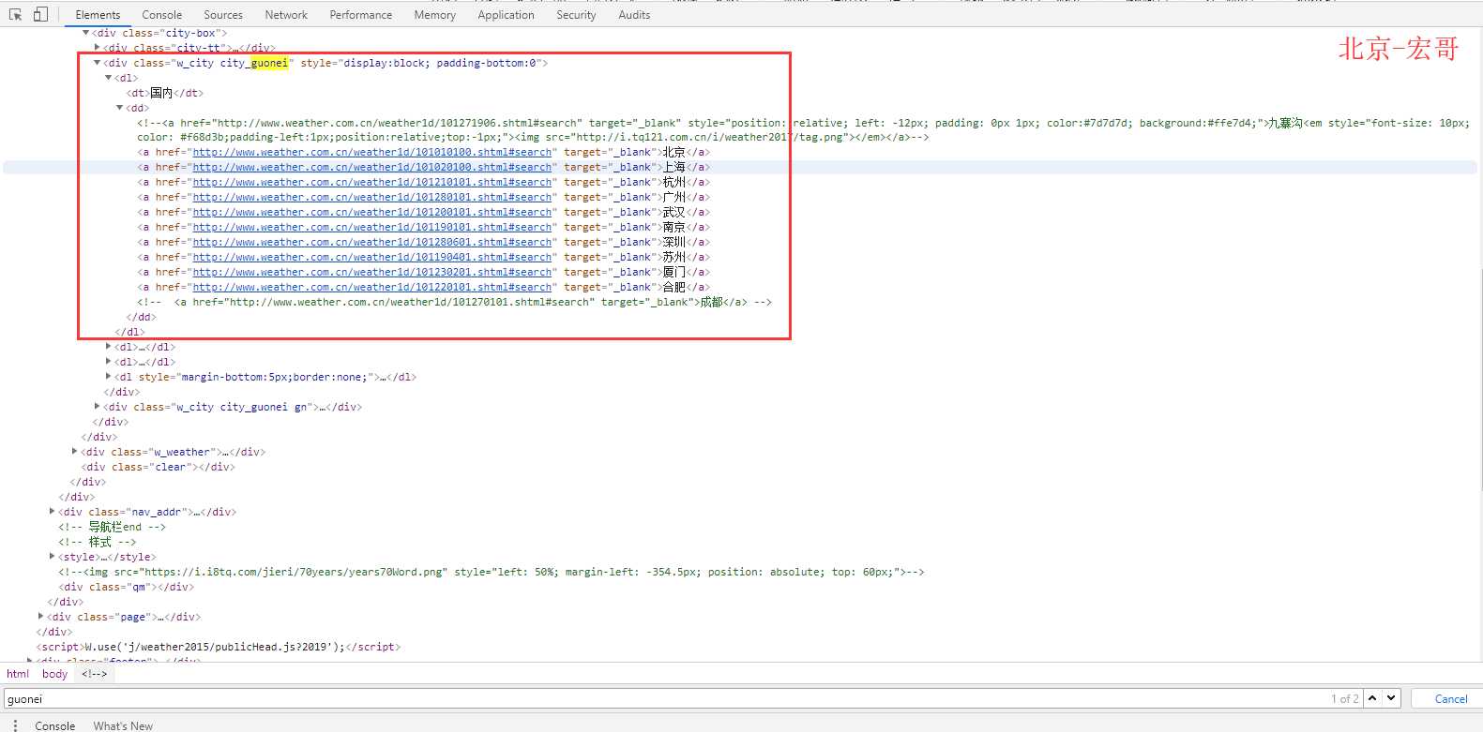
Task: Toggle the device toolbar icon
Action: click(40, 14)
